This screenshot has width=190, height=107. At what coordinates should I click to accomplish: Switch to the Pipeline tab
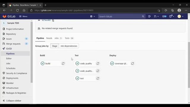pos(40,38)
